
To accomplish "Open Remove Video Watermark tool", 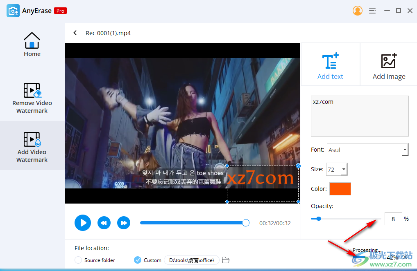I will point(32,98).
